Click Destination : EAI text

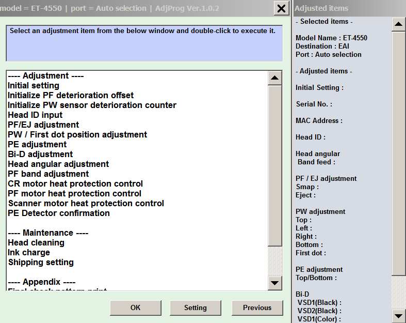(322, 46)
